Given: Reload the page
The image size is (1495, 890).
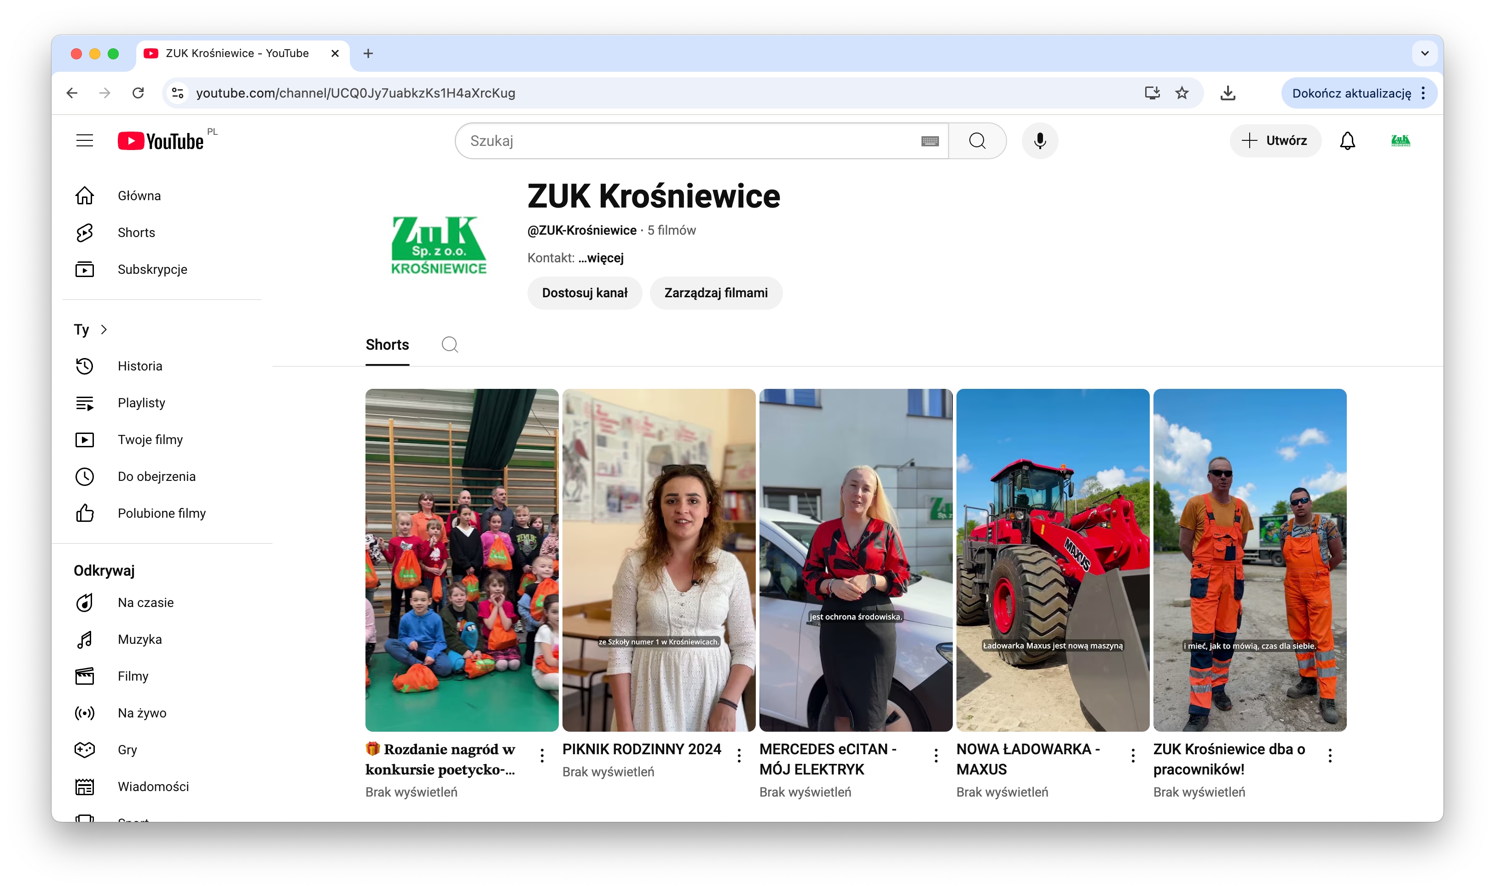Looking at the screenshot, I should click(x=138, y=93).
